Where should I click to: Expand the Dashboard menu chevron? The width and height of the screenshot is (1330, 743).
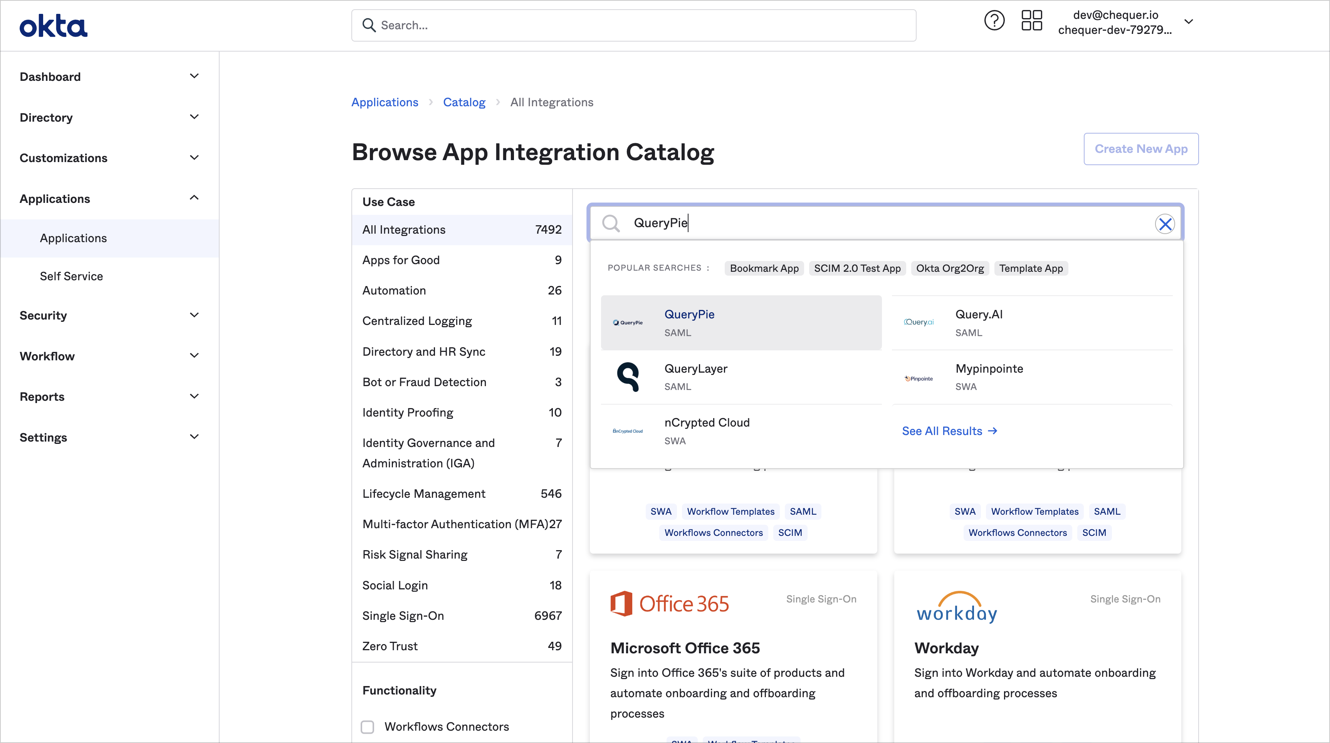click(194, 76)
